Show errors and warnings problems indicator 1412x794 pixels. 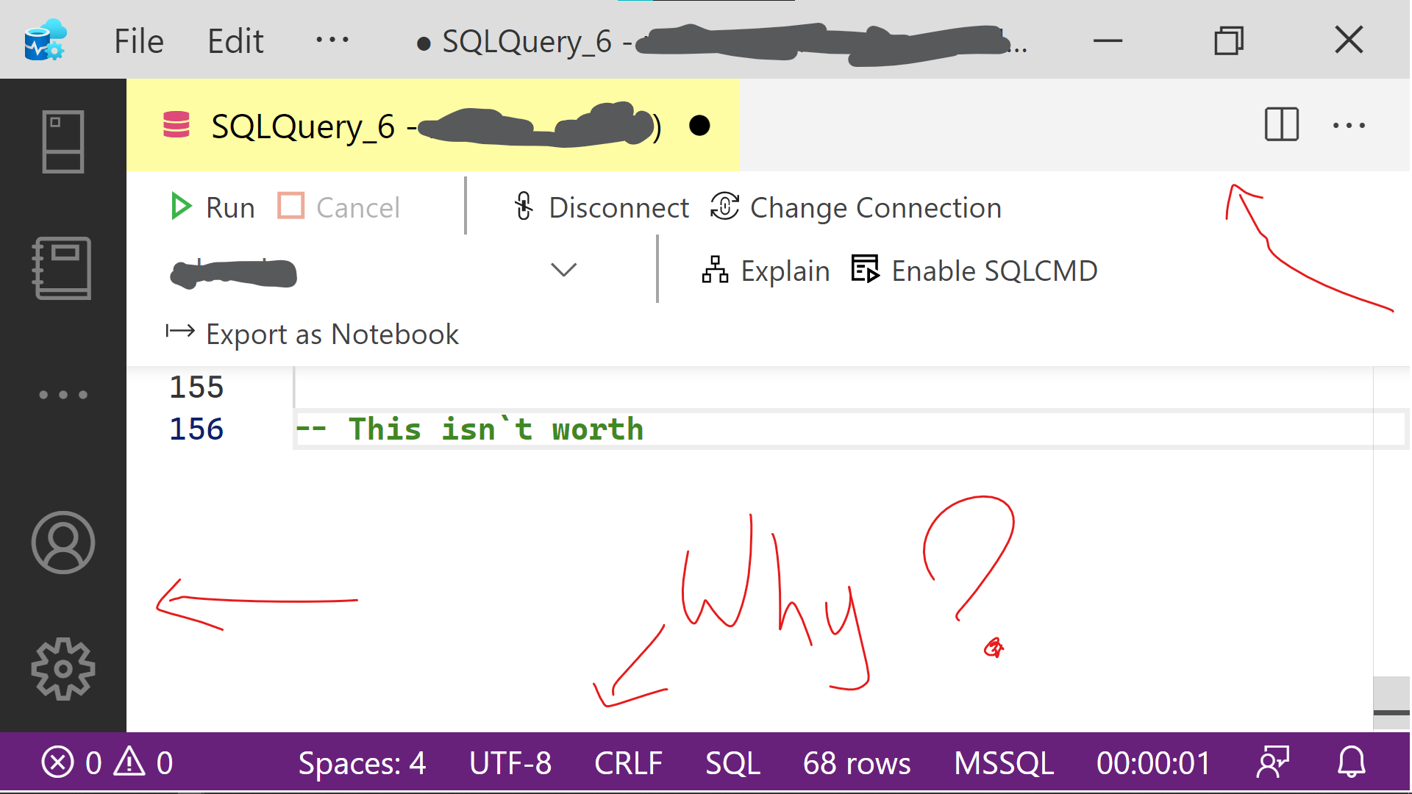click(107, 762)
